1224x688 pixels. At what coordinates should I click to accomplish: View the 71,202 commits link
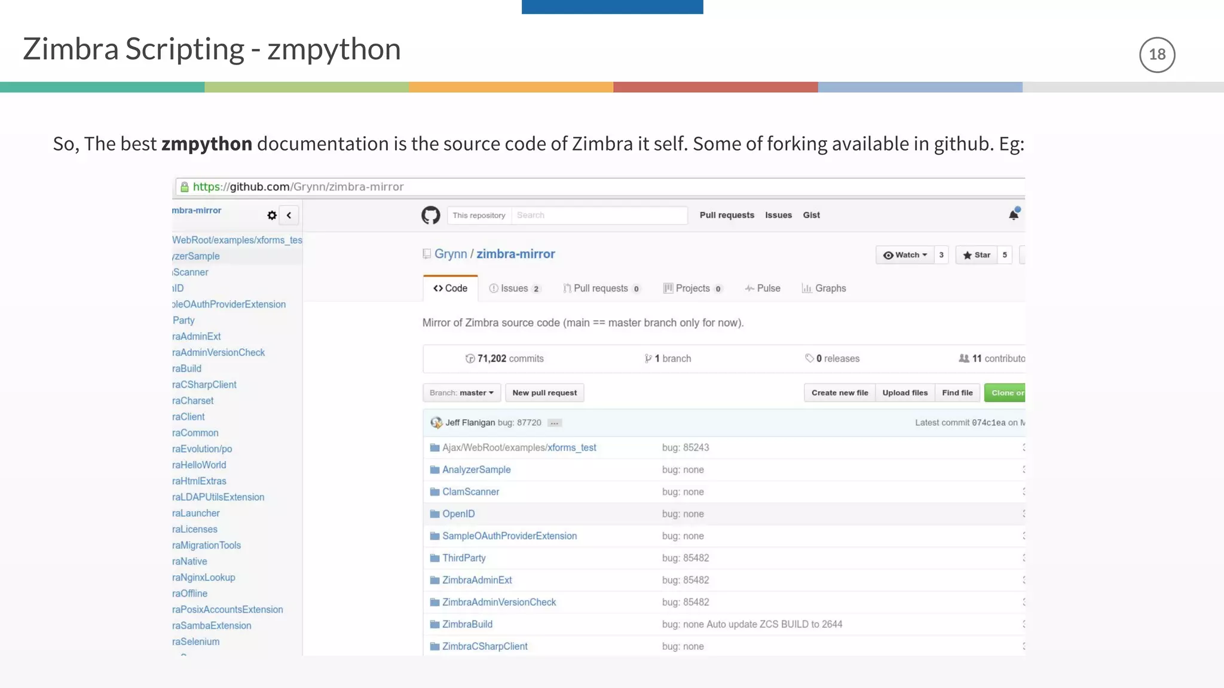pos(504,358)
